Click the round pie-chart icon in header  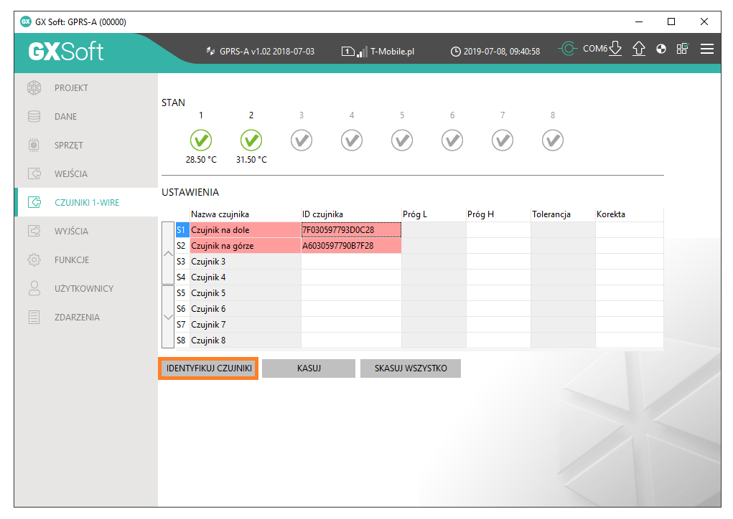coord(661,49)
